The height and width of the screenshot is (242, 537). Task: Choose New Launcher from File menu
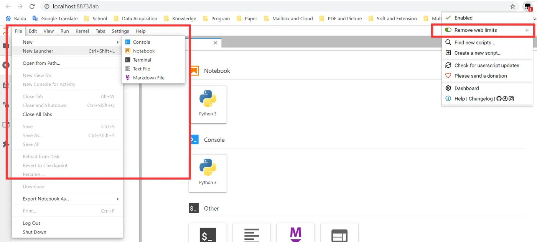point(68,51)
